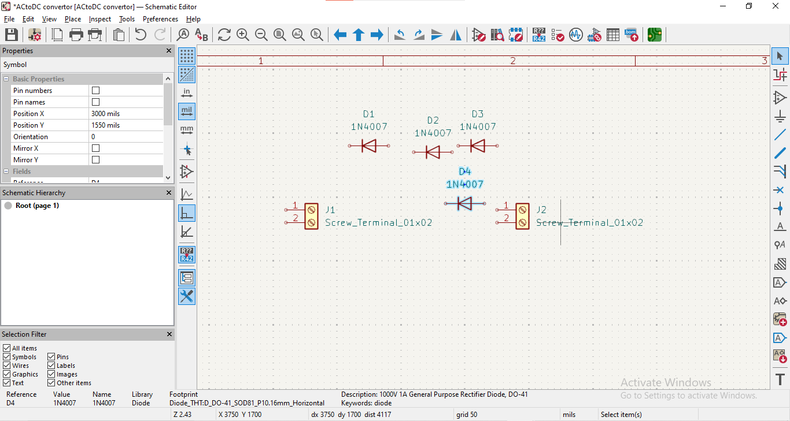Open the Preferences menu
The image size is (790, 421).
pos(160,19)
